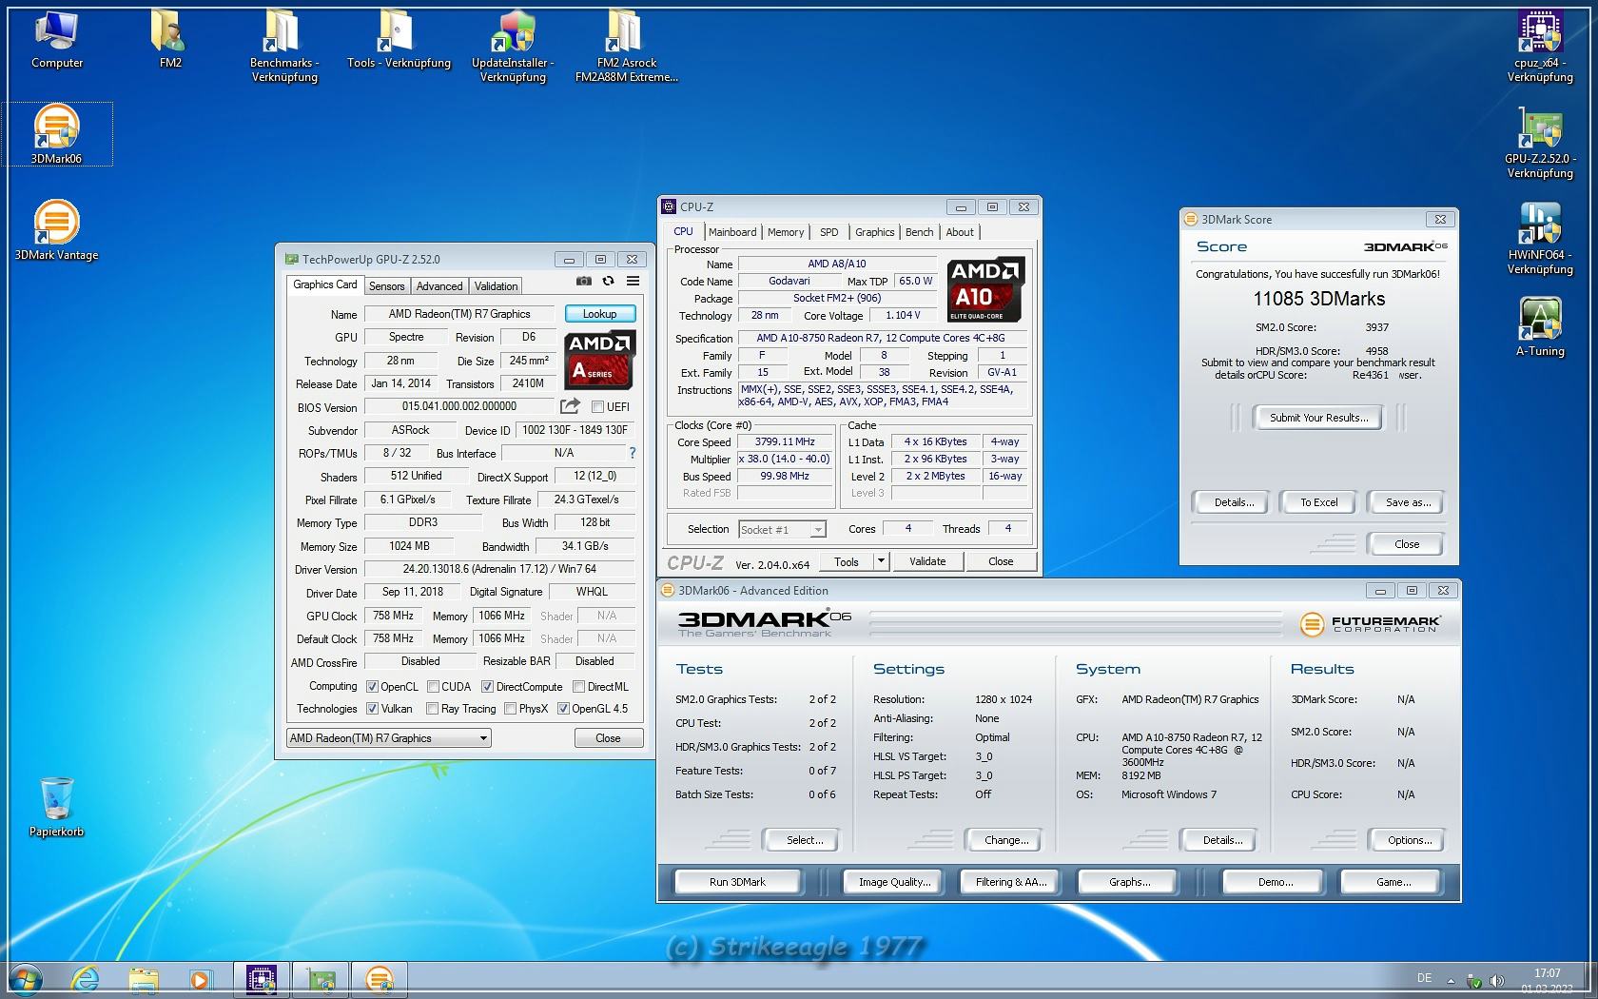The height and width of the screenshot is (999, 1598).
Task: Launch GPU-Z.2.52.0 desktop shortcut
Action: click(x=1540, y=142)
